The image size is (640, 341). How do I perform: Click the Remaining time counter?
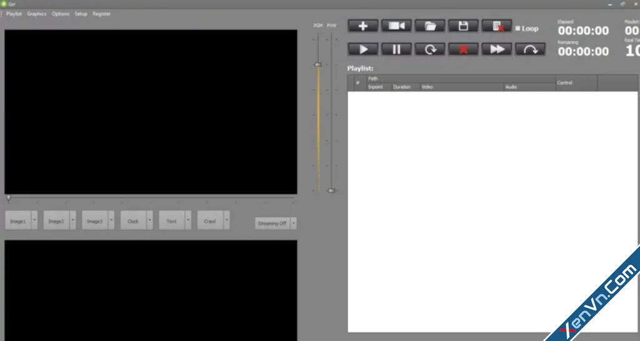click(583, 51)
